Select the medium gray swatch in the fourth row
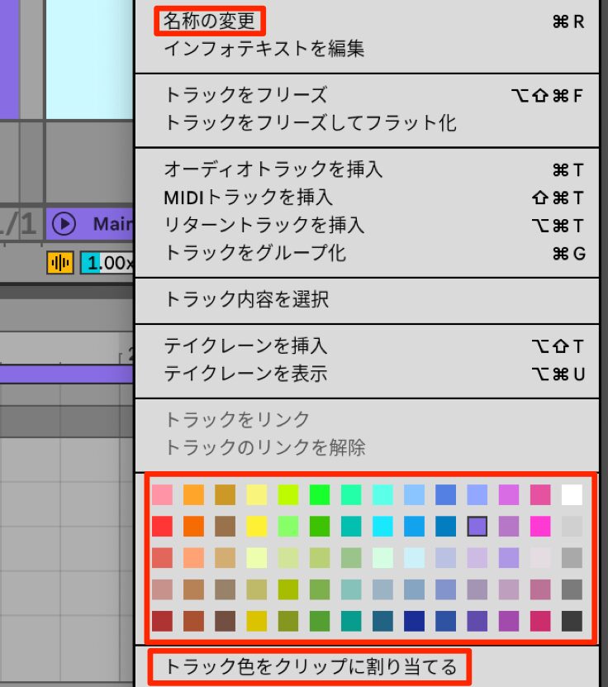The height and width of the screenshot is (687, 608). [572, 589]
